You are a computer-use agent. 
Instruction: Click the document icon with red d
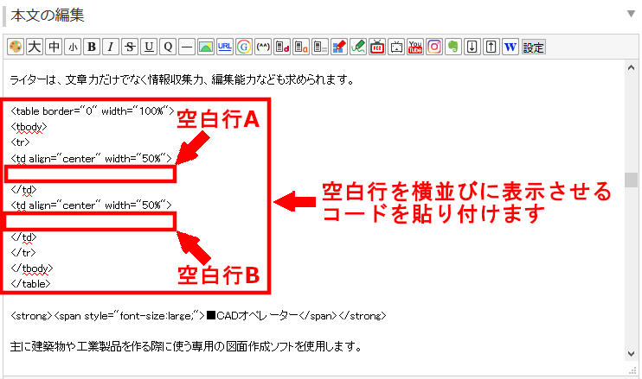(282, 47)
